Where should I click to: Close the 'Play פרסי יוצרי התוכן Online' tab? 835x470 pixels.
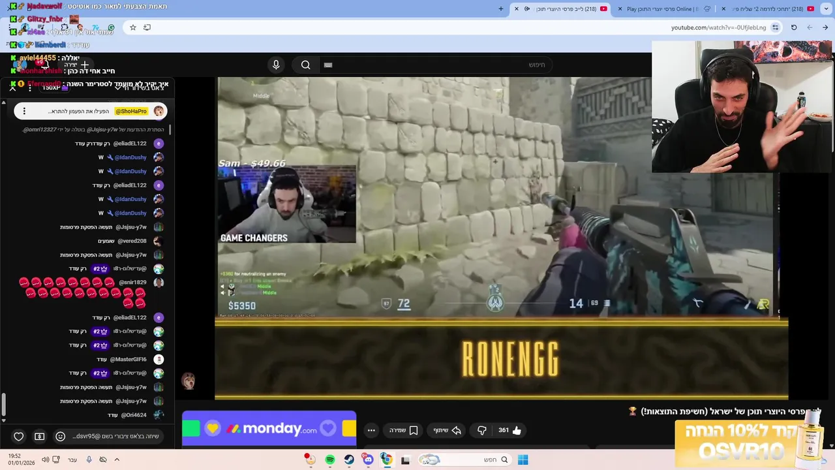pos(620,8)
